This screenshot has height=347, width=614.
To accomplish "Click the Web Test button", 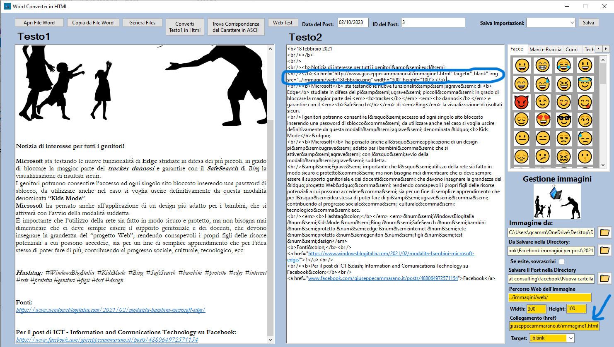I will [x=283, y=23].
